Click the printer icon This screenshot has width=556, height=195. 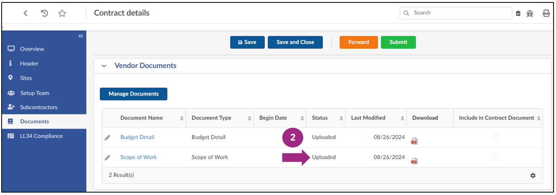pyautogui.click(x=546, y=13)
